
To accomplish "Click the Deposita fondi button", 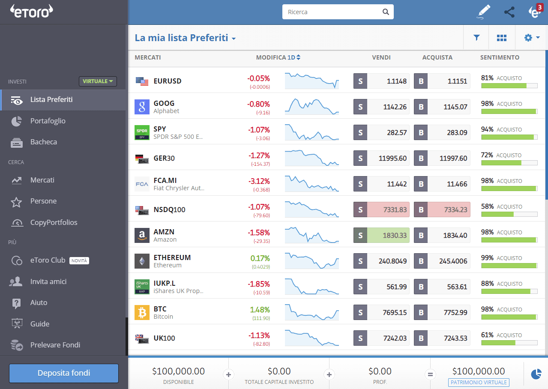I will (64, 373).
